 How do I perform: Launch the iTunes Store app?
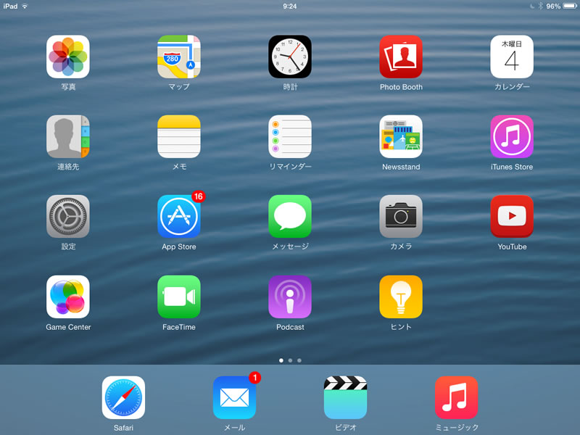pos(512,136)
